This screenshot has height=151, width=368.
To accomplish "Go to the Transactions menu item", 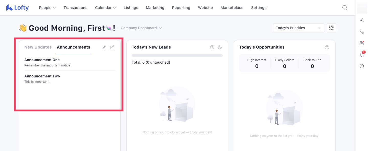I will tap(75, 8).
